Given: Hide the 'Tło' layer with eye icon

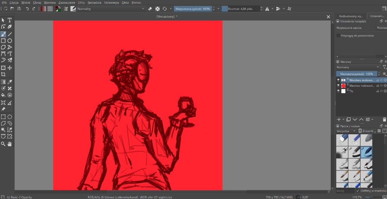Looking at the screenshot, I should coord(338,91).
